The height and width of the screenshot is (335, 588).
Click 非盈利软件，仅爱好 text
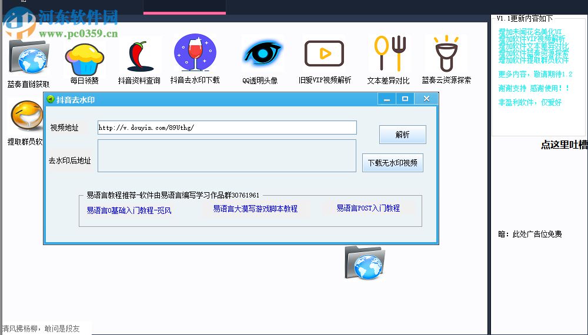click(530, 102)
